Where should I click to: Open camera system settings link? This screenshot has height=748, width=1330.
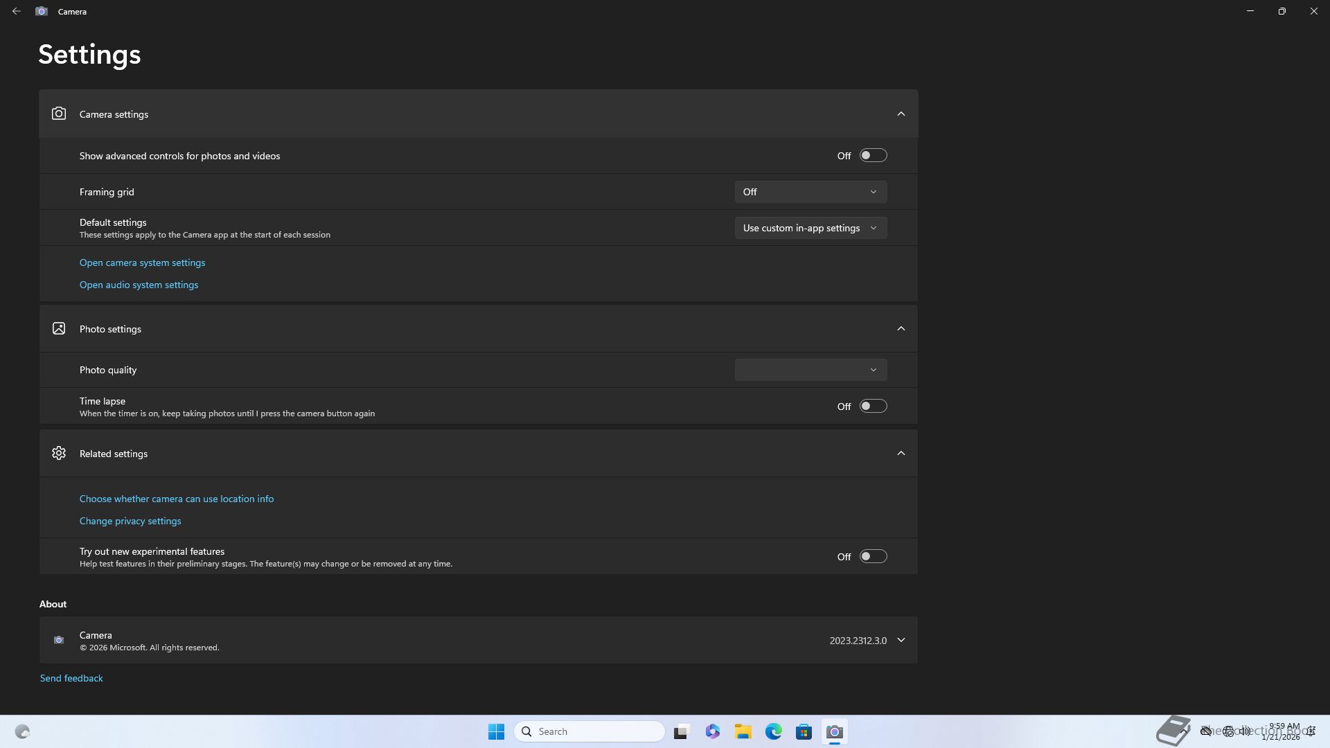[x=142, y=262]
